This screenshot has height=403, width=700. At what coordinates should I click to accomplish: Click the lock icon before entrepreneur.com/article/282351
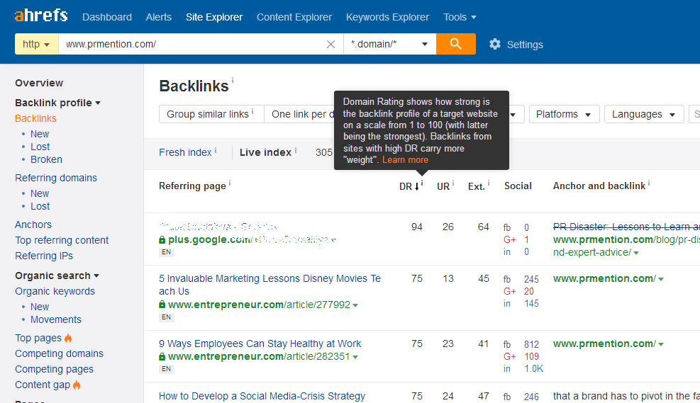point(162,357)
